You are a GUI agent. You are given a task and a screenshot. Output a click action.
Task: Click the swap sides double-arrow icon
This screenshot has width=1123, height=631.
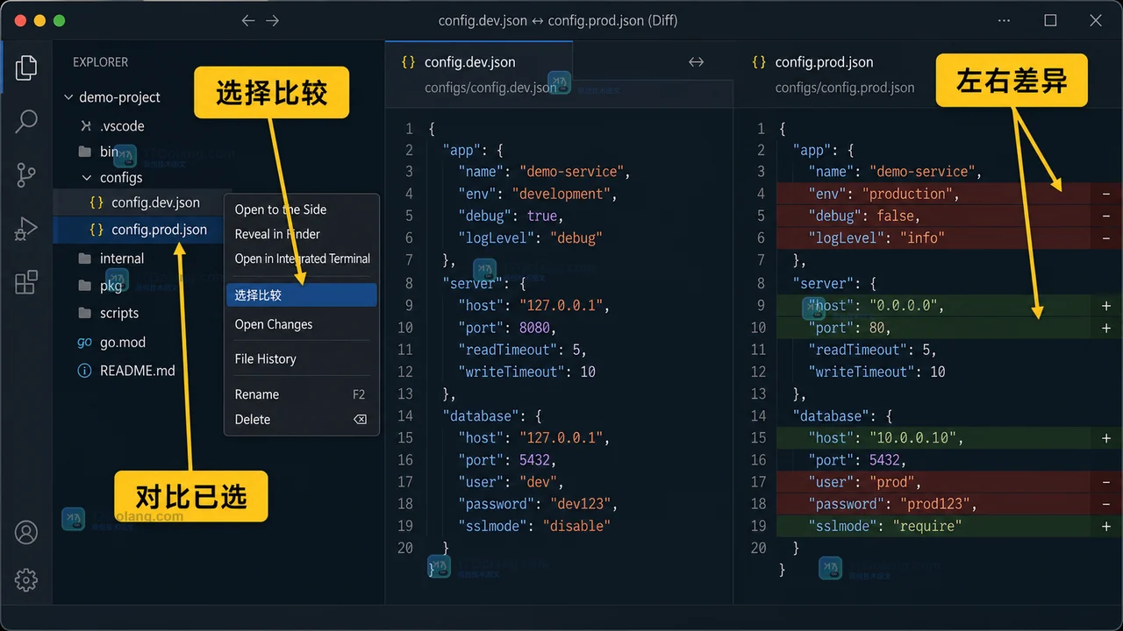(x=696, y=62)
